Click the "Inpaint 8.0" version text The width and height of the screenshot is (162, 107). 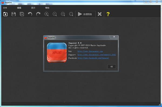coord(75,43)
